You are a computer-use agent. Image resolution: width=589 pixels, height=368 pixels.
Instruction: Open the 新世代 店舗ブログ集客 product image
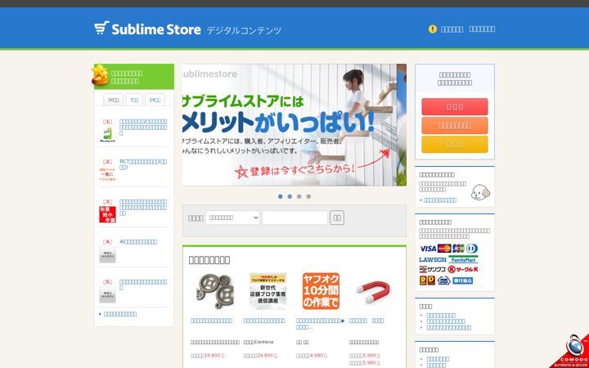coord(268,291)
